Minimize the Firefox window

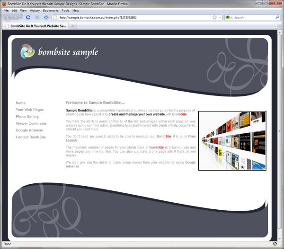click(x=259, y=3)
